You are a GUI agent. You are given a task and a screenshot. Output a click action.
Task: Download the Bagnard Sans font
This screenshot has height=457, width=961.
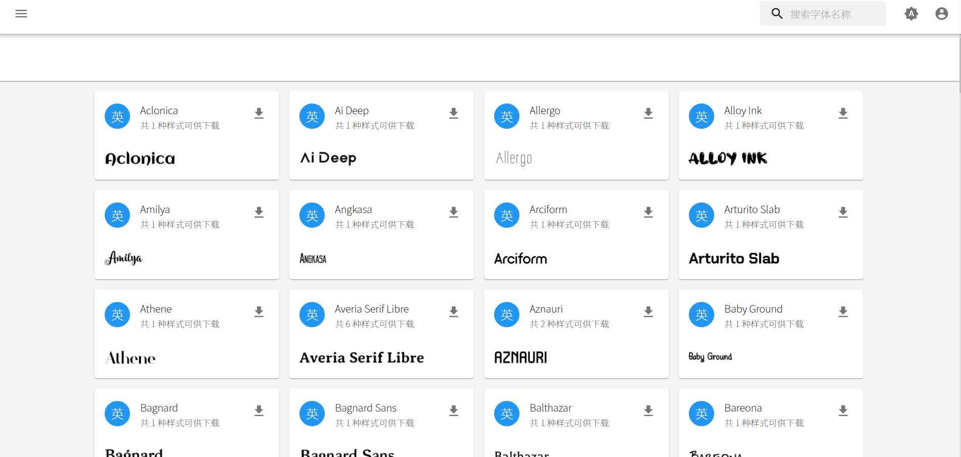pyautogui.click(x=454, y=411)
